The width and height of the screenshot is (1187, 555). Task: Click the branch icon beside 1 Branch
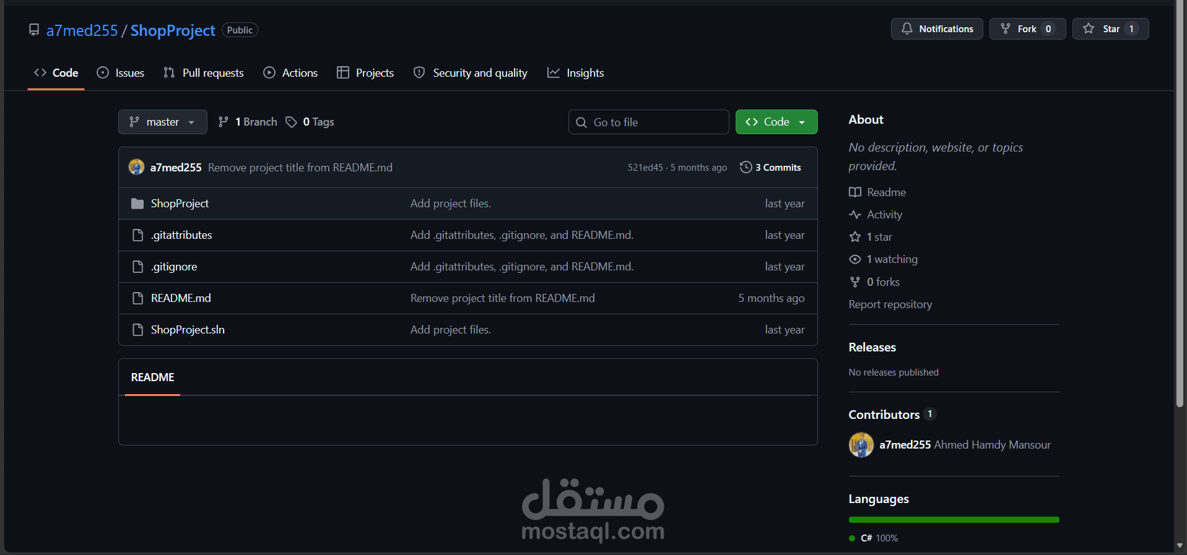click(x=224, y=122)
